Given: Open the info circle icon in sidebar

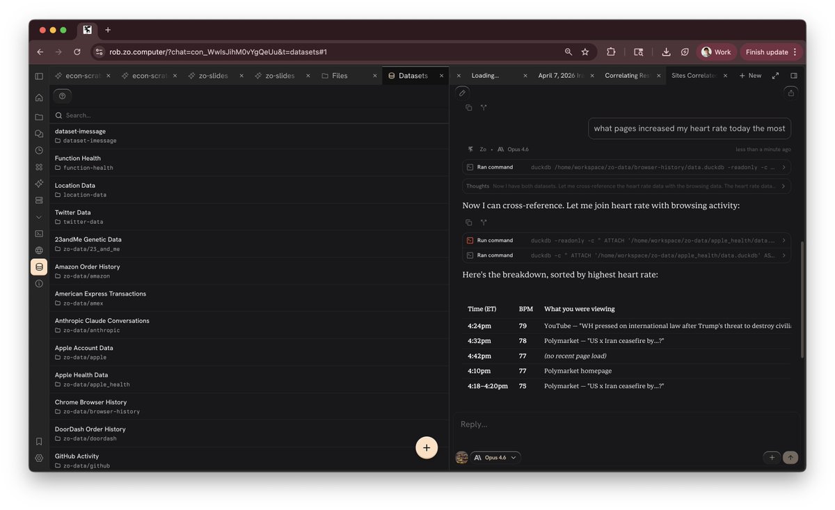Looking at the screenshot, I should [39, 283].
